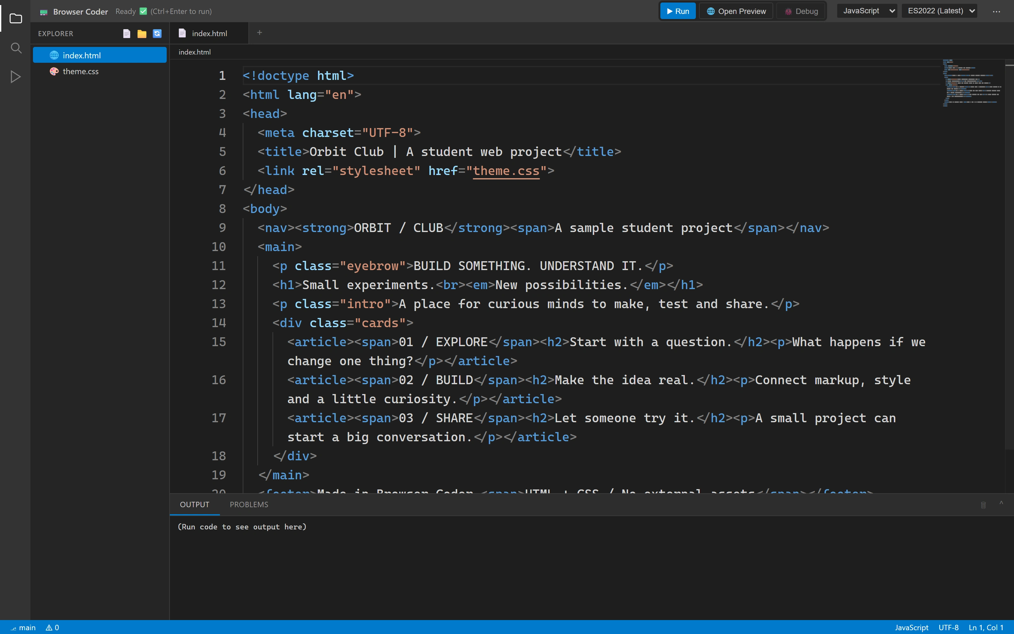
Task: Clear the output with the trash icon
Action: pyautogui.click(x=983, y=505)
